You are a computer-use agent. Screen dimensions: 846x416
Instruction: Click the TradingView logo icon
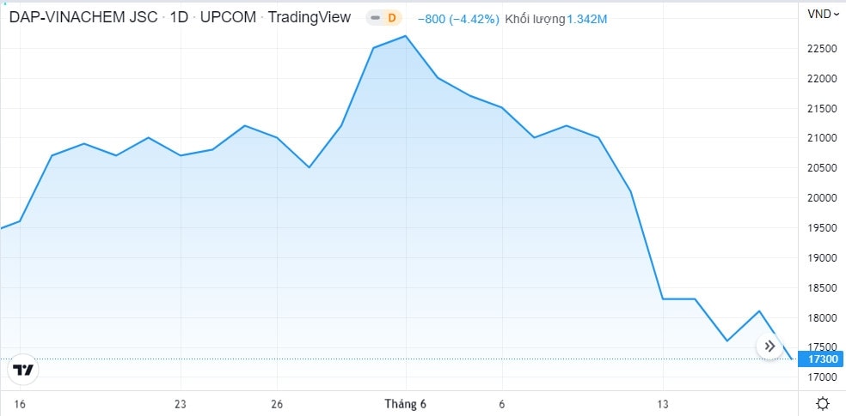pos(24,371)
